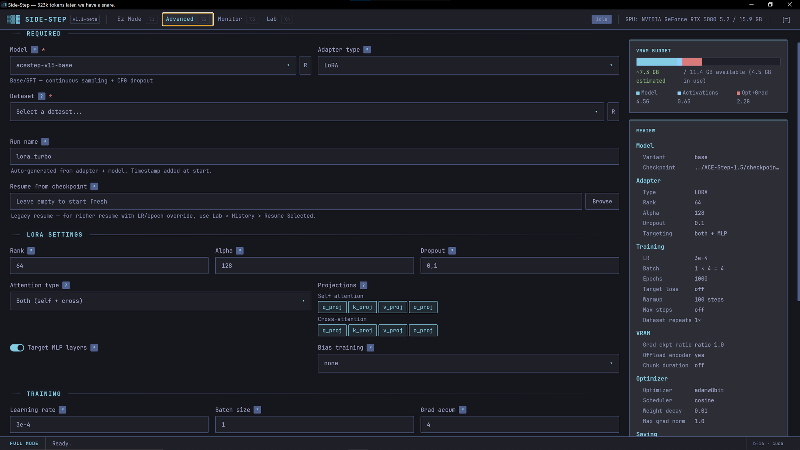Click the Side-Step logo icon
This screenshot has width=800, height=450.
[x=14, y=19]
